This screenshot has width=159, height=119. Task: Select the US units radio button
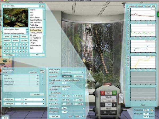point(81,116)
